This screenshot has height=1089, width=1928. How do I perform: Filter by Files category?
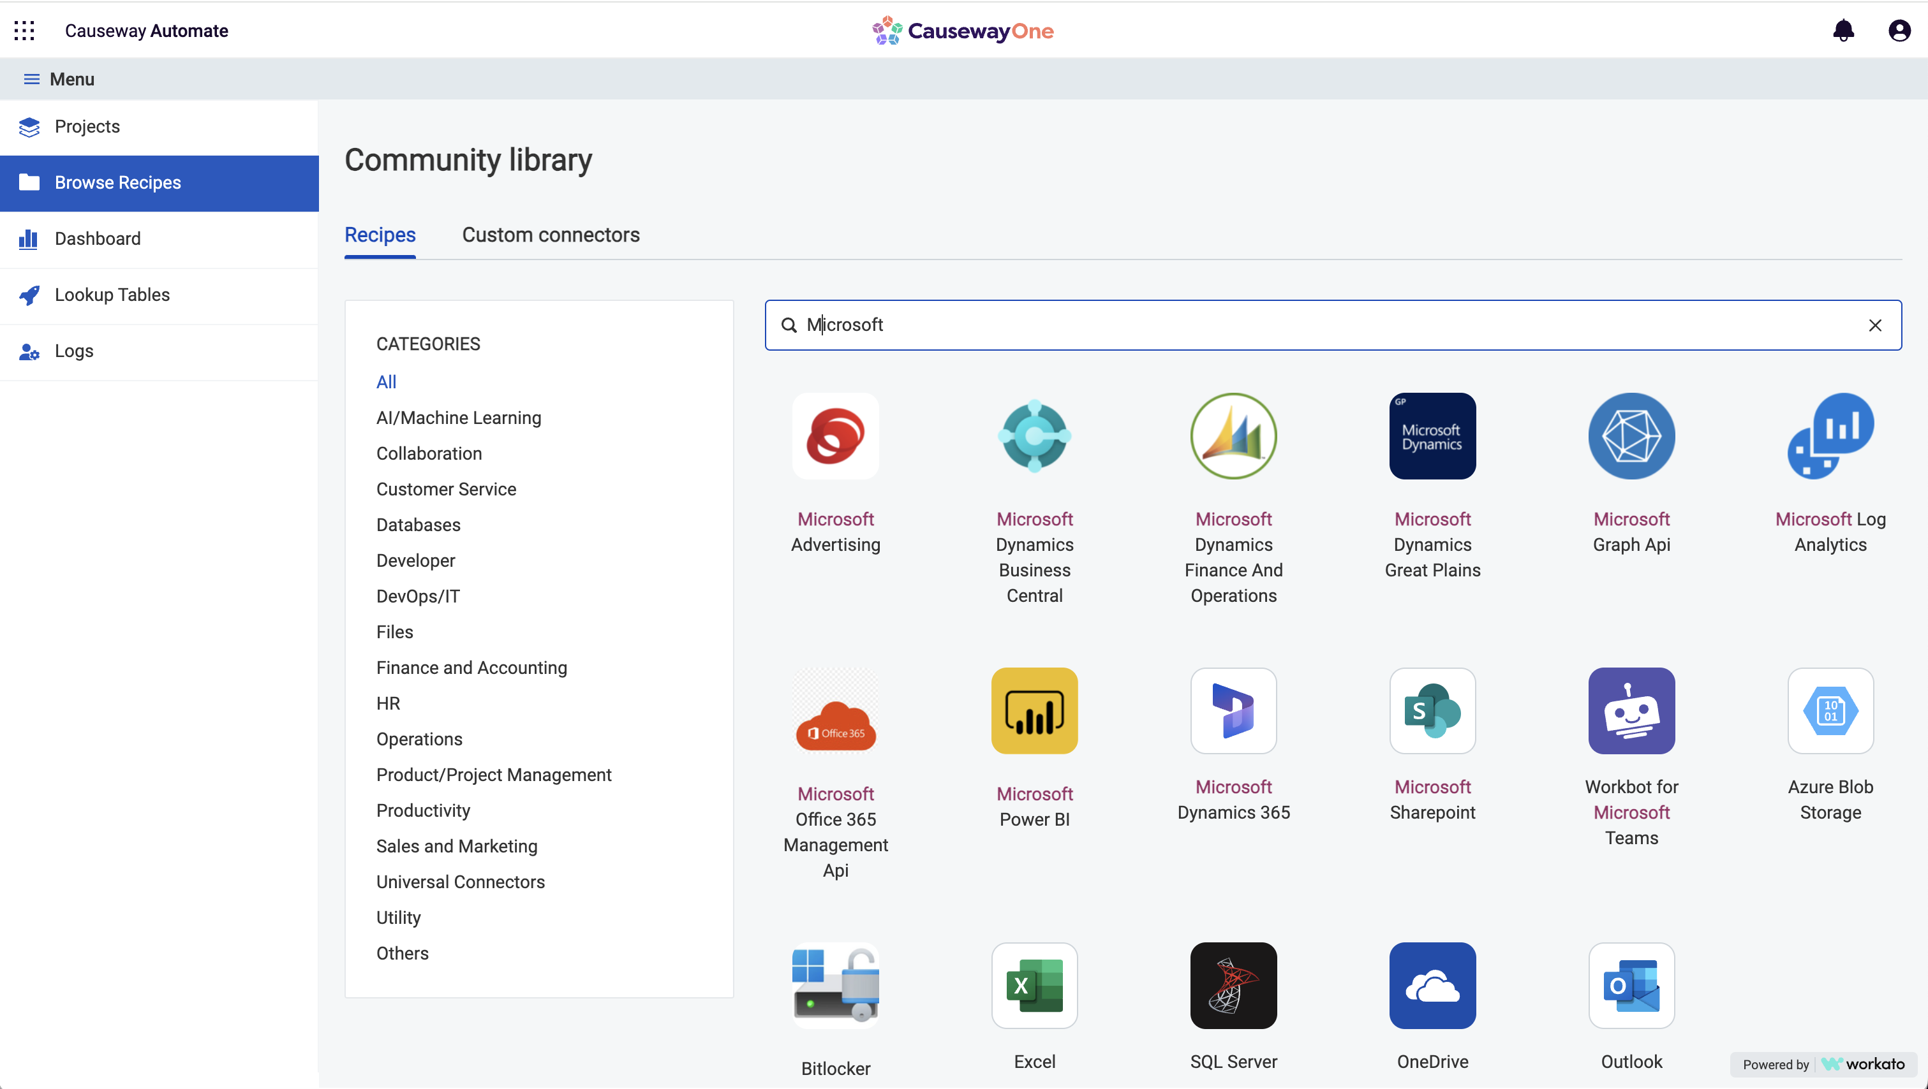click(394, 632)
